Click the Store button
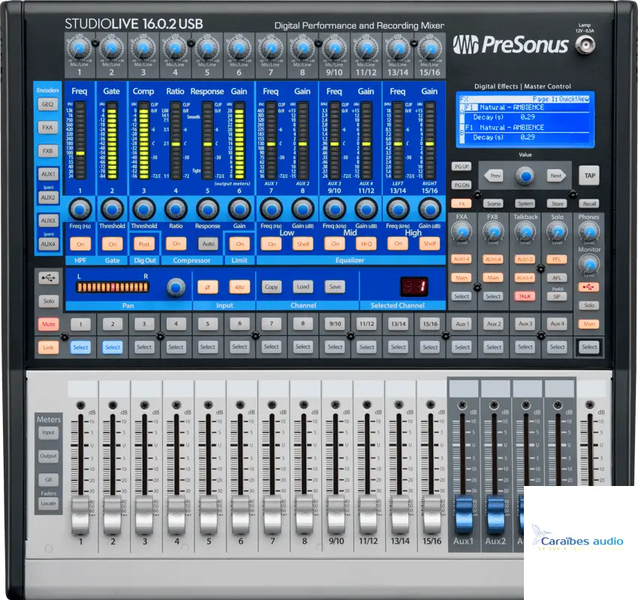This screenshot has height=600, width=638. (557, 204)
